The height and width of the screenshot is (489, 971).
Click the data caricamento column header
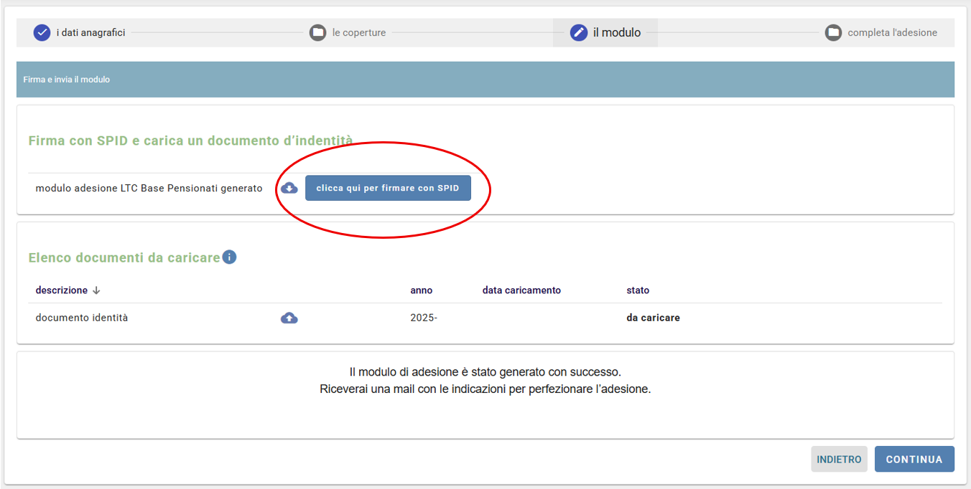(521, 290)
